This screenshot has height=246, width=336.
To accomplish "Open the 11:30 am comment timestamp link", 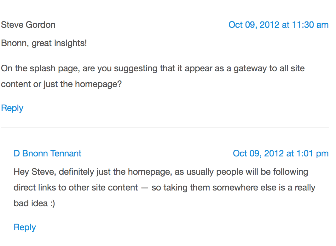I will click(x=278, y=25).
